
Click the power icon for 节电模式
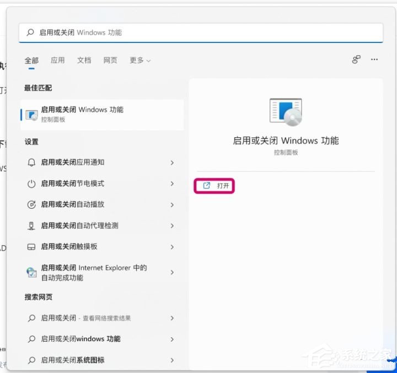(31, 183)
